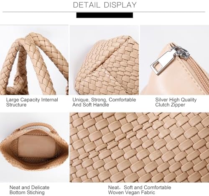View the bag interior bottom photo
209x196 pixels.
pyautogui.click(x=34, y=147)
